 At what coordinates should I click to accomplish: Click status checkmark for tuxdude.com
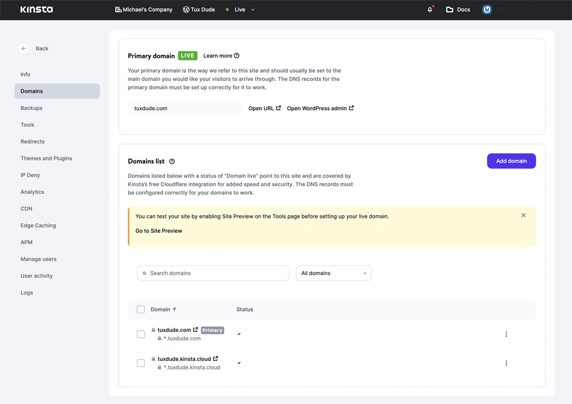coord(239,334)
